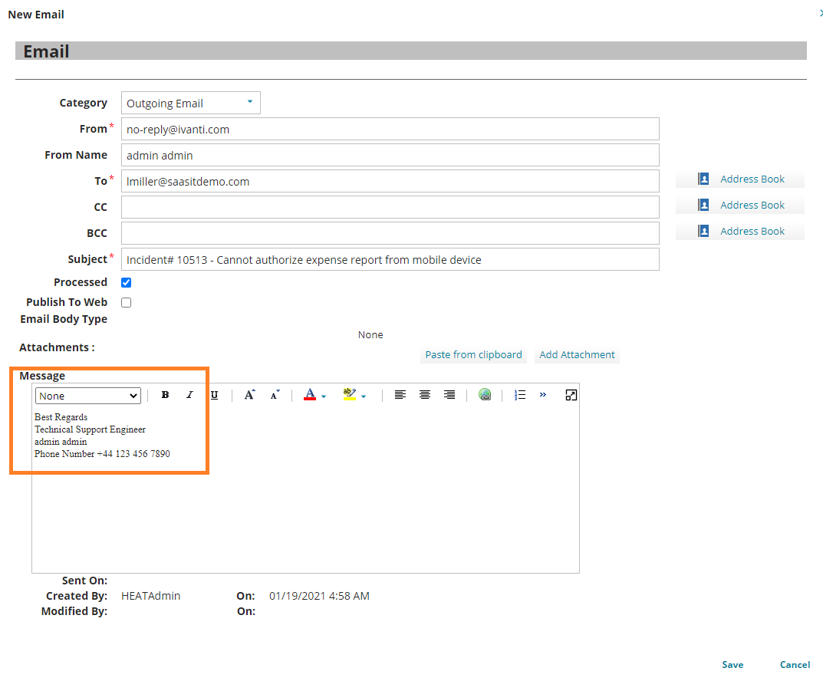
Task: Click the insert image icon
Action: pos(485,395)
